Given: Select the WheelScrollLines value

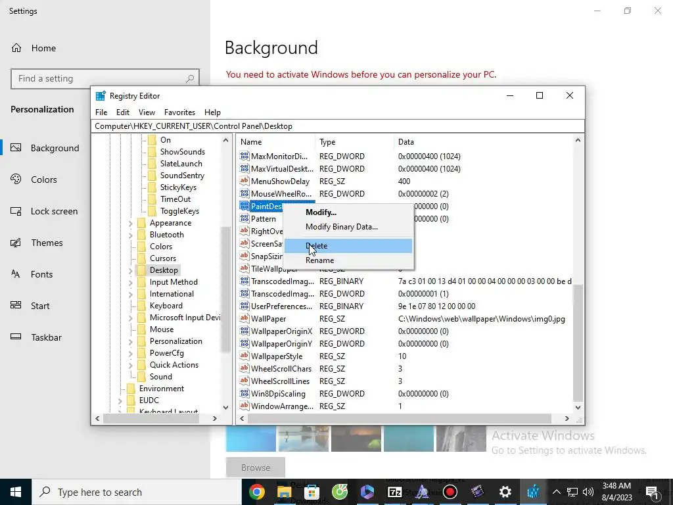Looking at the screenshot, I should [280, 381].
